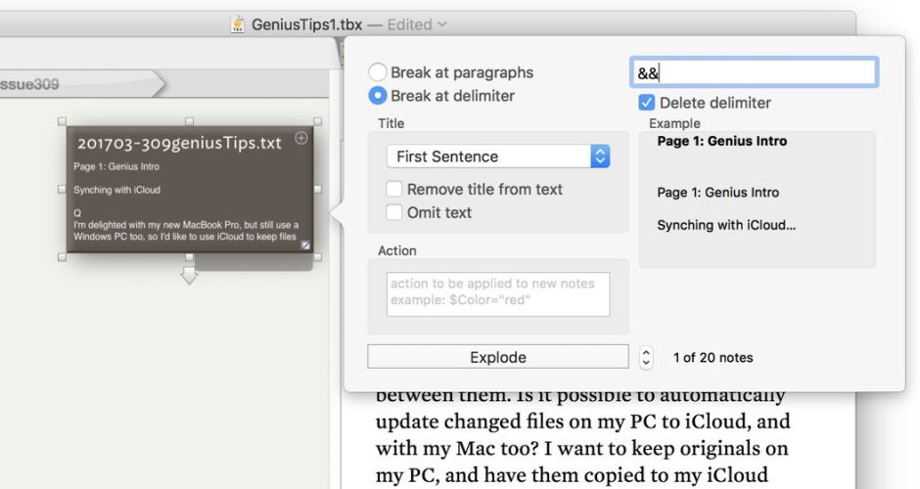Click the plus circle icon on the note
The height and width of the screenshot is (489, 920).
point(301,138)
